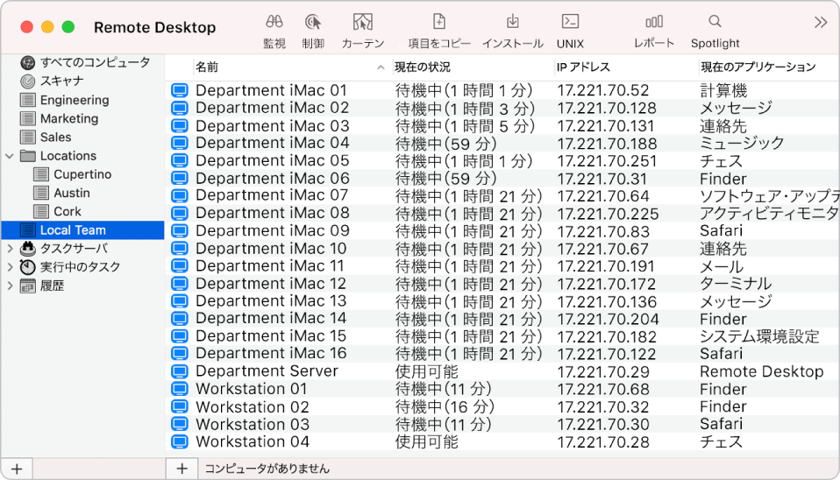Screen dimensions: 840x480
Task: Expand the 実行中のタスク chevron
Action: [10, 267]
